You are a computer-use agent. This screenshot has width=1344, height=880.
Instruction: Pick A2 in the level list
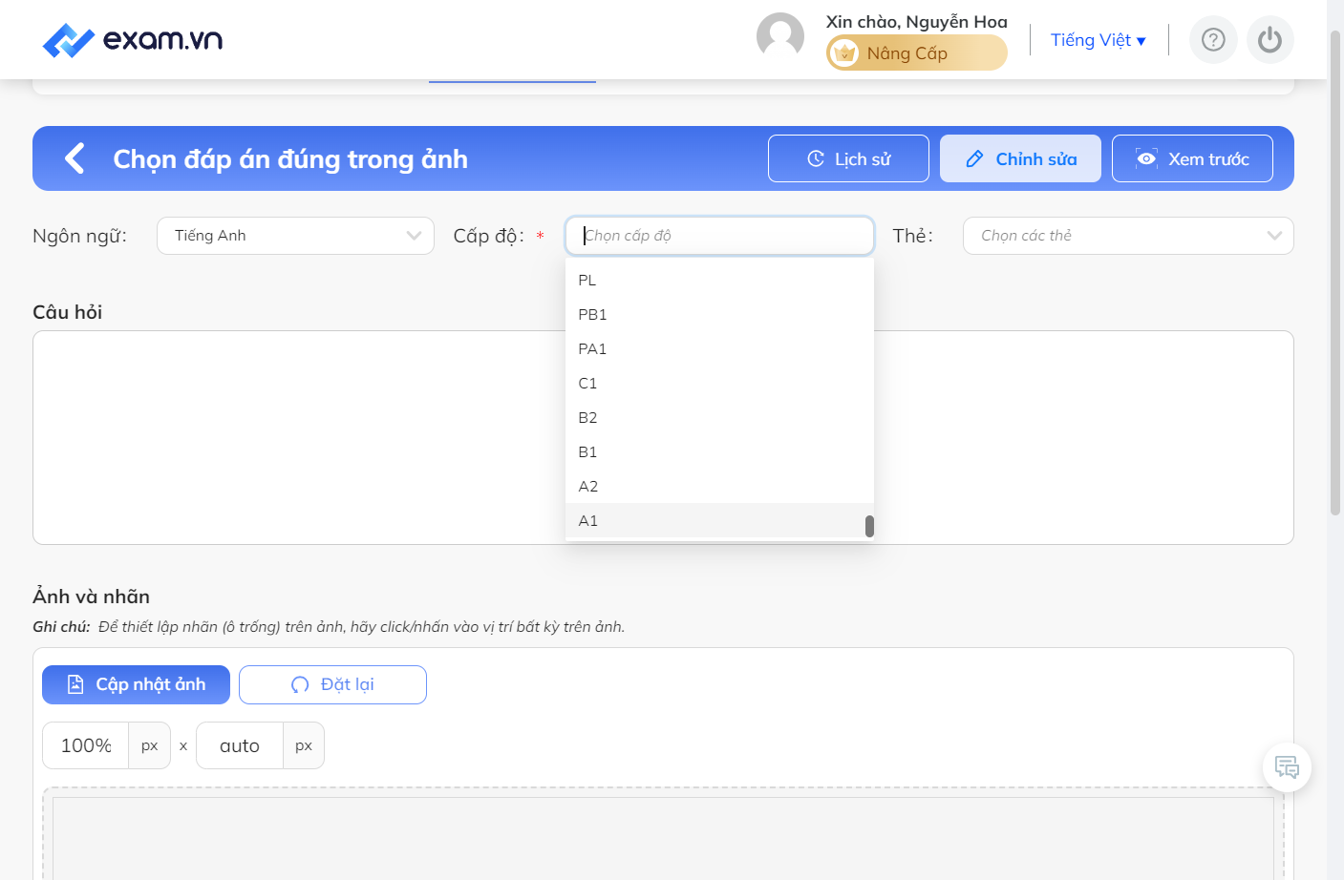[719, 486]
